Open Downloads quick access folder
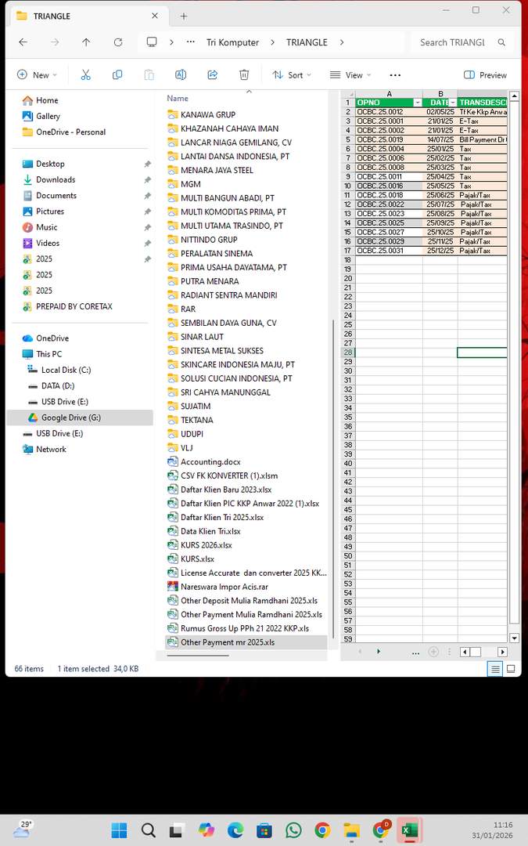 56,179
